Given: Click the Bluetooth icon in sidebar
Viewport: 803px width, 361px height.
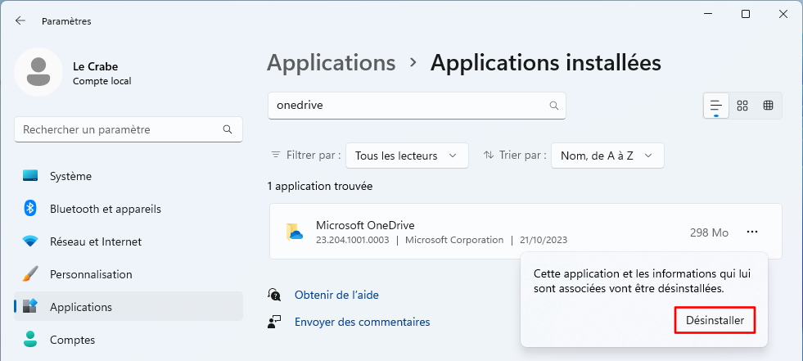Looking at the screenshot, I should coord(30,208).
